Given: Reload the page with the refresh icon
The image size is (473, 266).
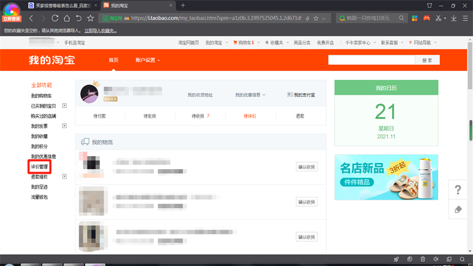Looking at the screenshot, I should tap(55, 18).
